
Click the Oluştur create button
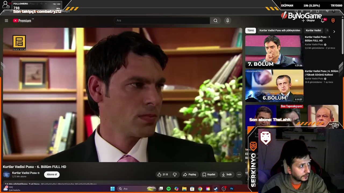[308, 21]
